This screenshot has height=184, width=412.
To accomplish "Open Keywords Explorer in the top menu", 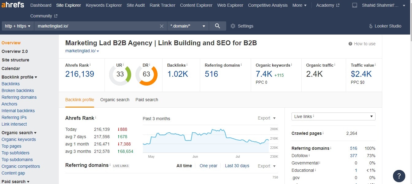I will 104,5.
